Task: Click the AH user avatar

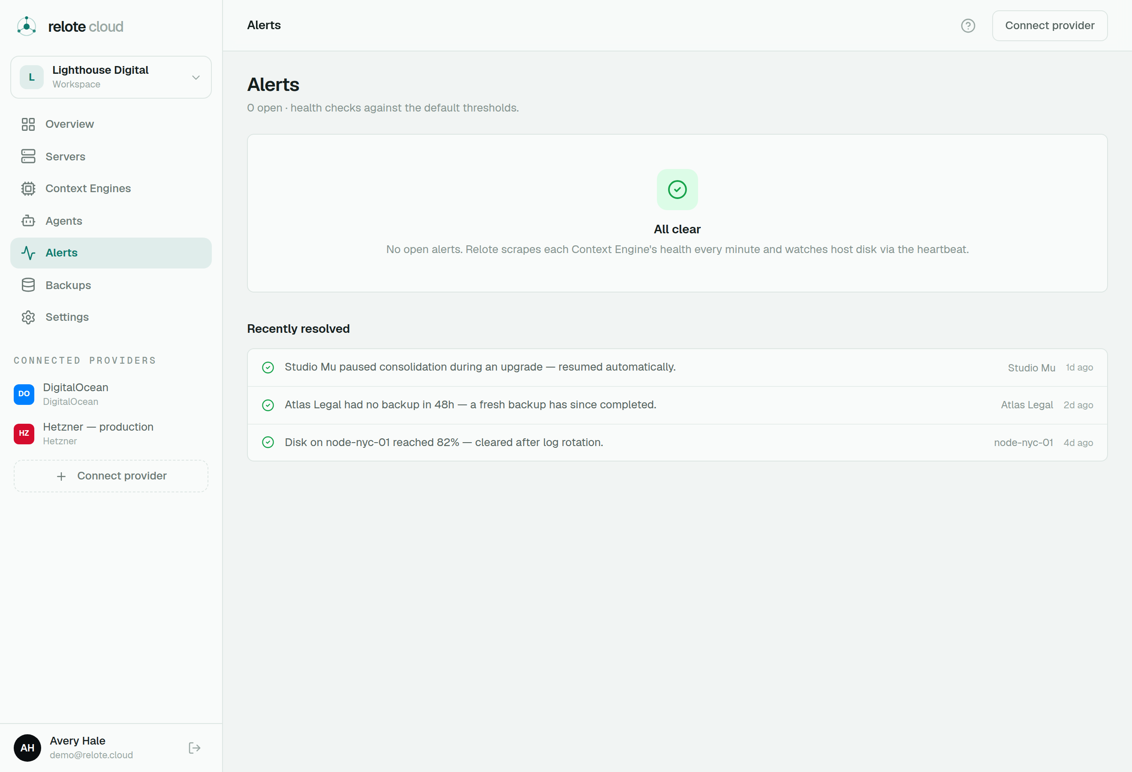Action: (x=27, y=748)
